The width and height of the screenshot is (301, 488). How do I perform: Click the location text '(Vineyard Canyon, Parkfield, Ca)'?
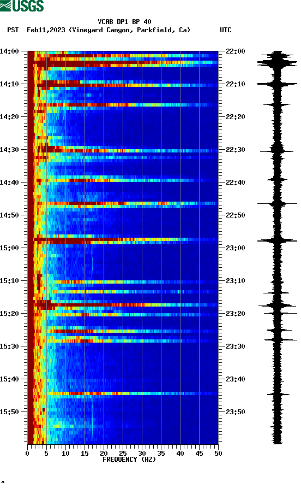(x=130, y=30)
